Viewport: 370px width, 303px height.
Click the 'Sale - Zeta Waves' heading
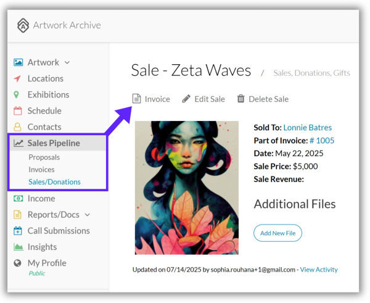(191, 70)
